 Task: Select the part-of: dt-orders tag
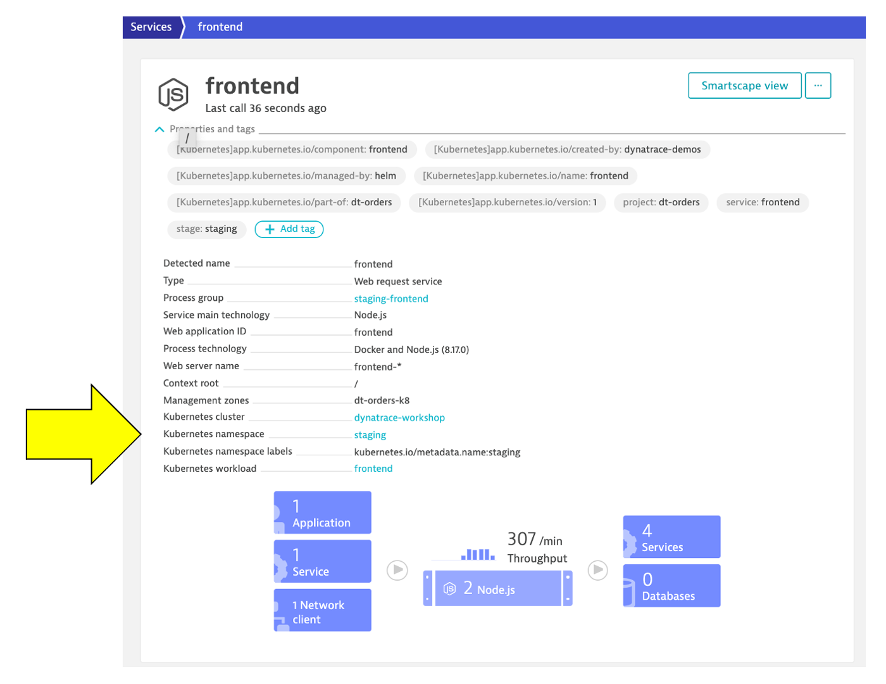(284, 203)
